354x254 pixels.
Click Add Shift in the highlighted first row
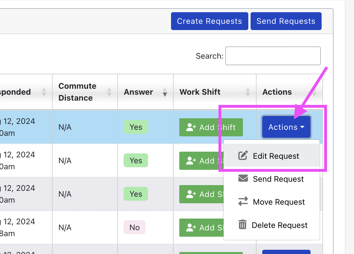(x=211, y=127)
